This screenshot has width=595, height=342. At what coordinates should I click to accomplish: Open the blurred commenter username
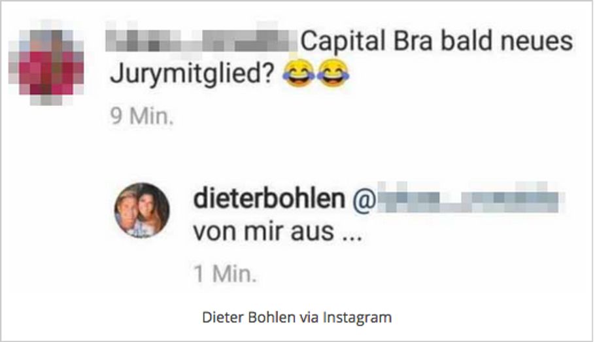pyautogui.click(x=202, y=41)
